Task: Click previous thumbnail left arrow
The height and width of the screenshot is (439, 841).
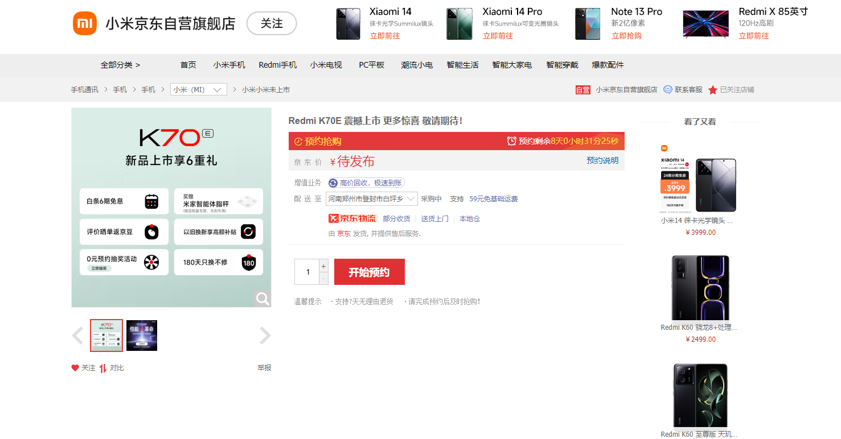Action: pyautogui.click(x=77, y=336)
